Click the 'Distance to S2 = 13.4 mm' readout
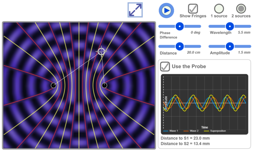 pyautogui.click(x=185, y=144)
